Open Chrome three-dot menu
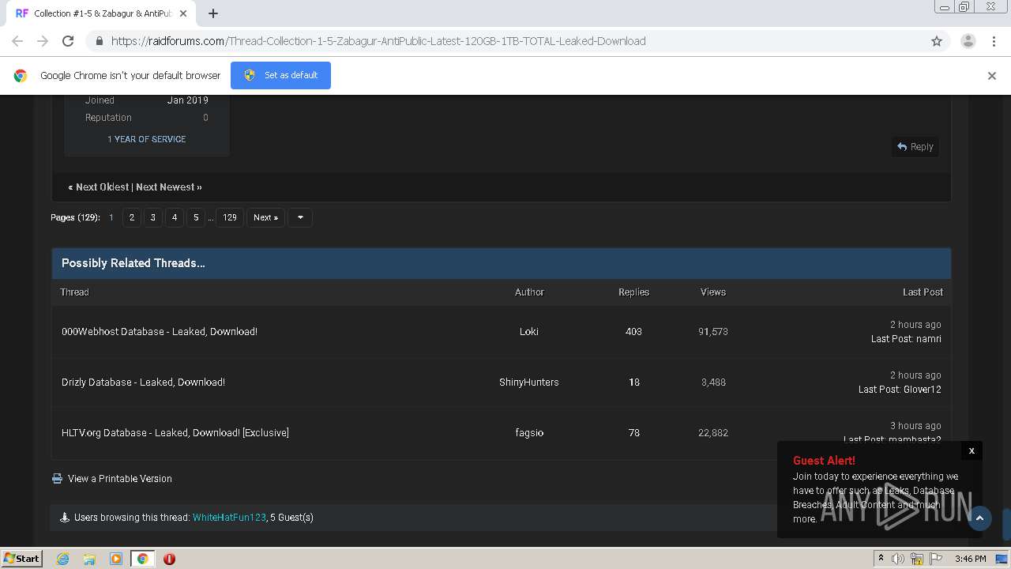This screenshot has width=1011, height=569. pyautogui.click(x=994, y=41)
